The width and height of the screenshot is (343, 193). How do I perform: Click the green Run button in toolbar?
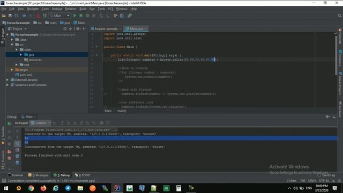tap(74, 16)
